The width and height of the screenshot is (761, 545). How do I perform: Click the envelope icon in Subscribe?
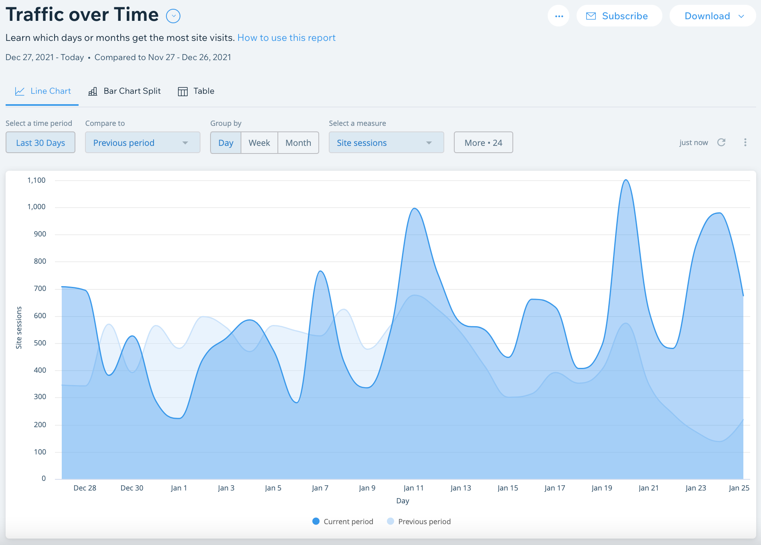(591, 16)
